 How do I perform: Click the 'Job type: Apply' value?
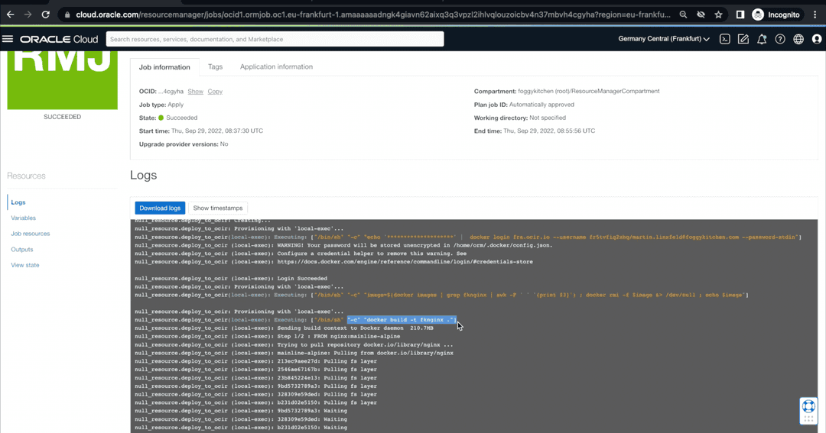(175, 105)
